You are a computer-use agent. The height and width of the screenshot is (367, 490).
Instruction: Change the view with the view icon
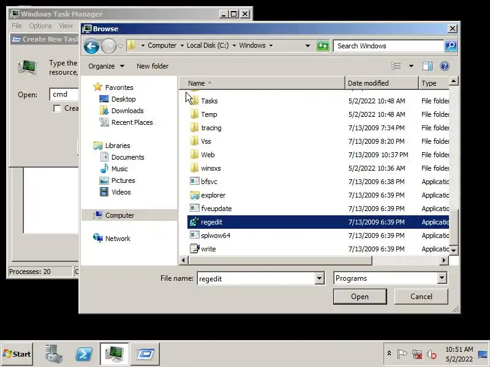pos(396,66)
